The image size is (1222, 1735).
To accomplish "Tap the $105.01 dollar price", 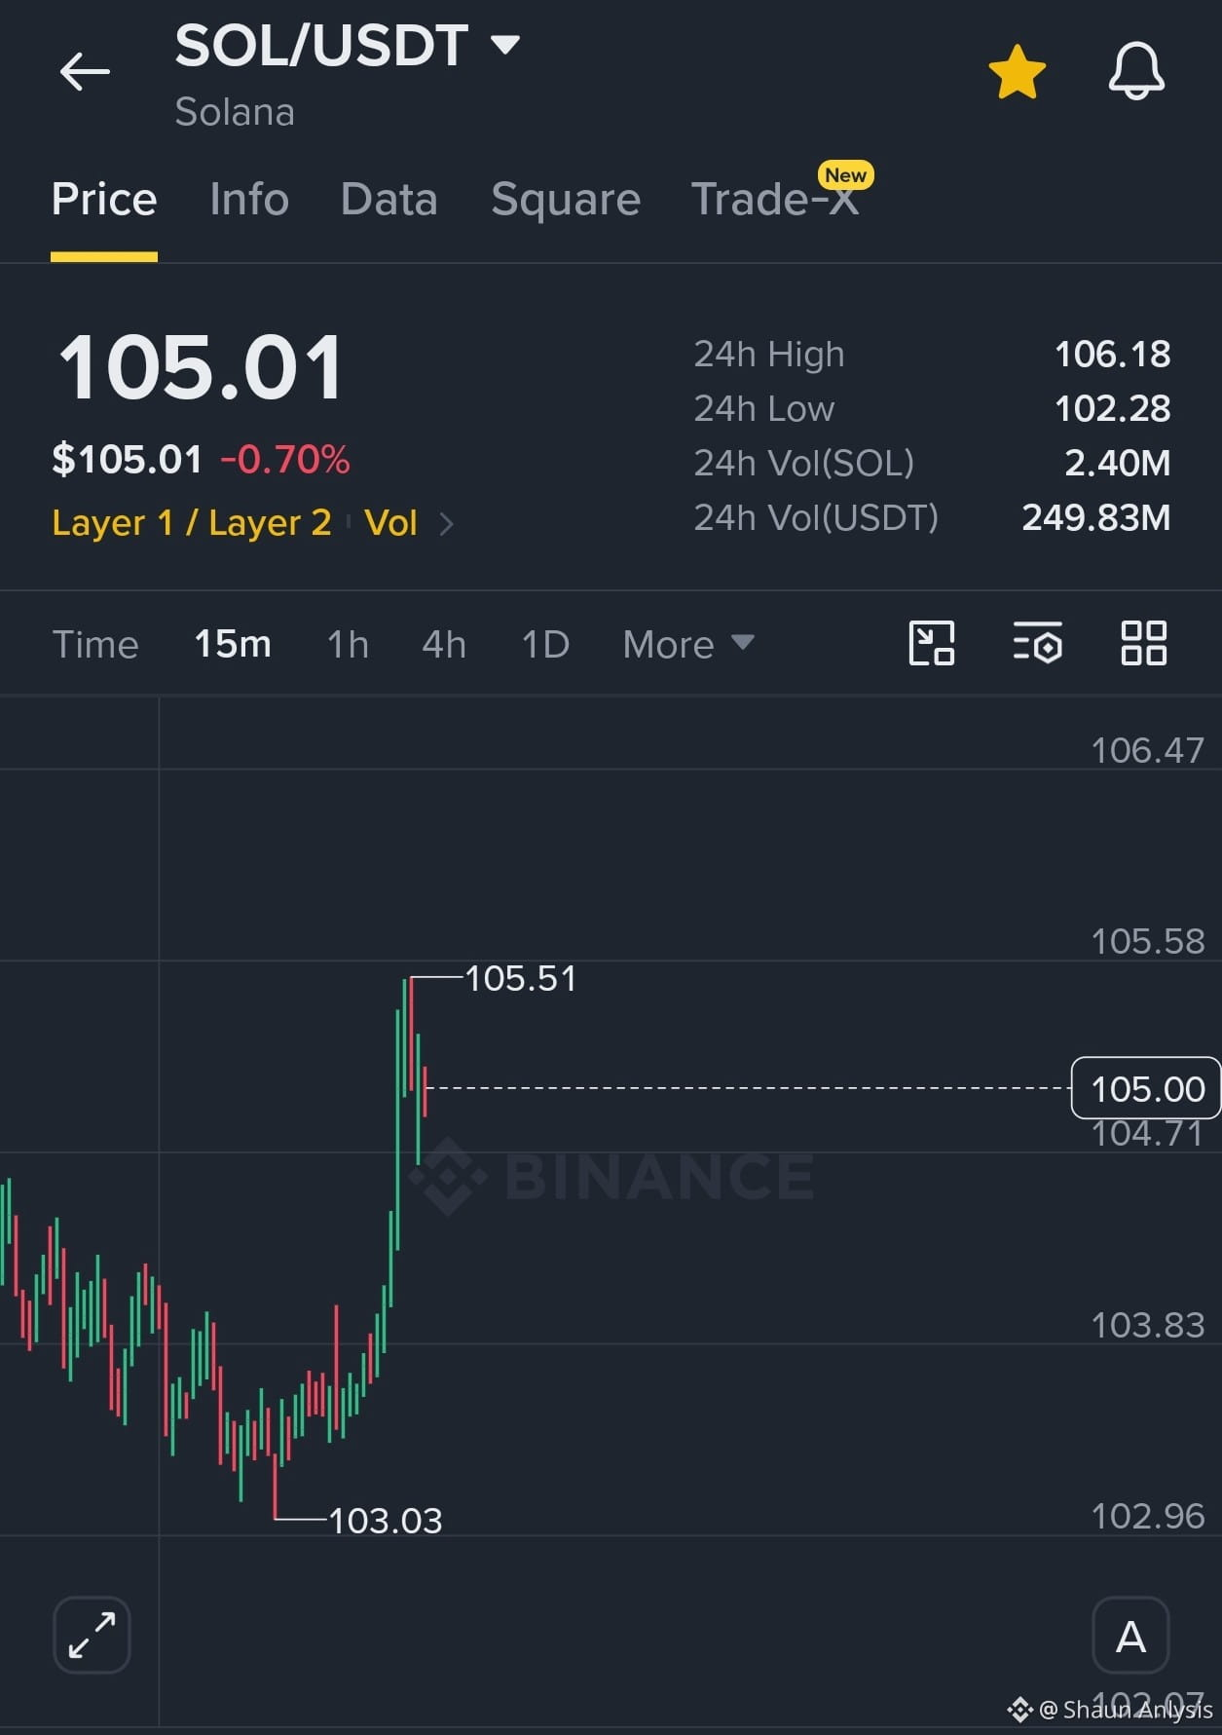I will point(128,460).
